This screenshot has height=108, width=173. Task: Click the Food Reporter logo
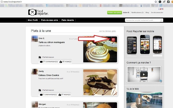point(38,12)
